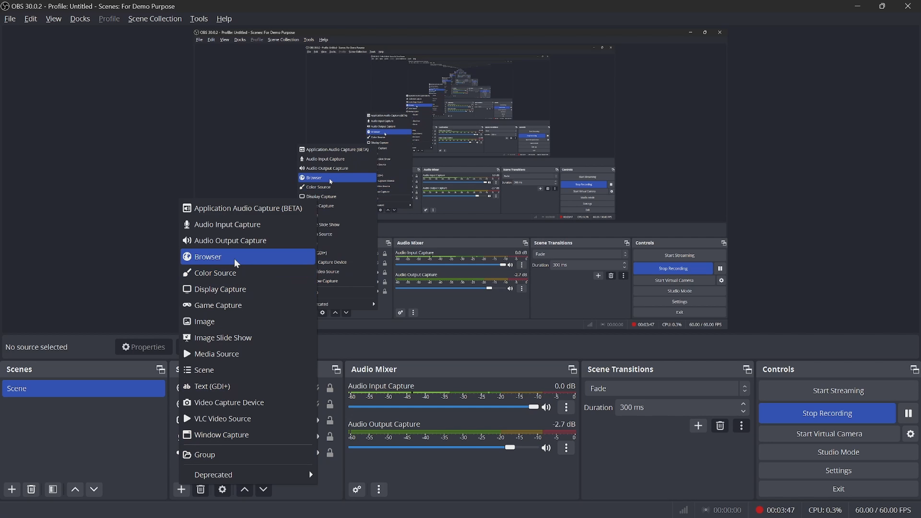Configure virtual camera gear icon
This screenshot has height=518, width=921.
point(910,434)
